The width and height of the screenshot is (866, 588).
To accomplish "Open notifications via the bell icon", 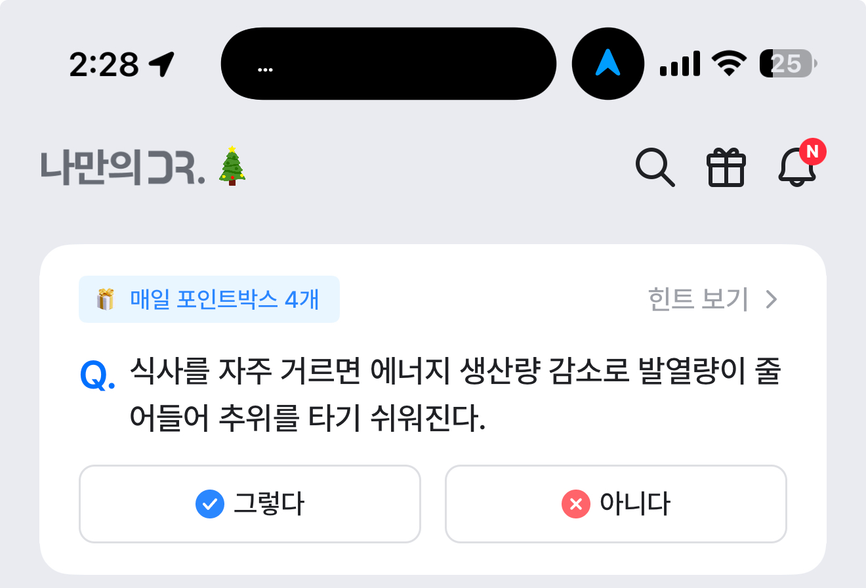I will point(797,168).
